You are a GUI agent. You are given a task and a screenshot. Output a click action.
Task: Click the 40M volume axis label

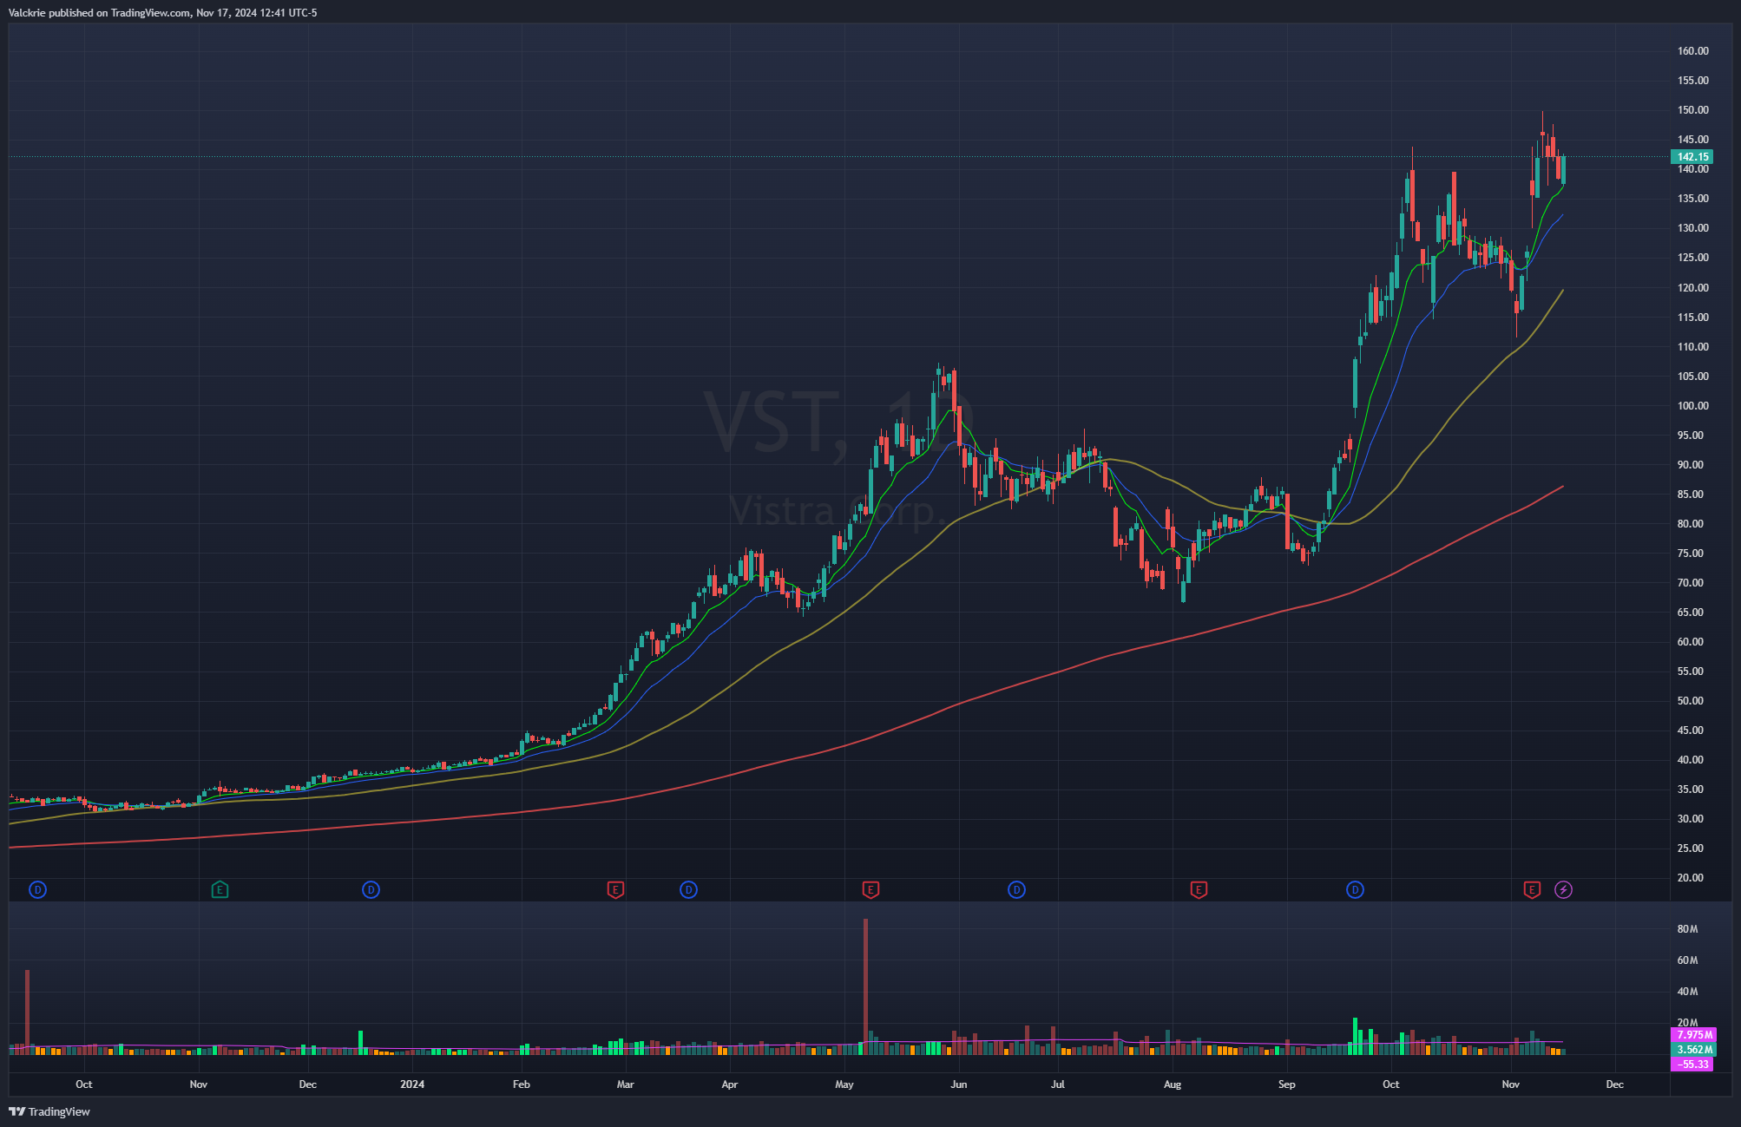tap(1687, 992)
